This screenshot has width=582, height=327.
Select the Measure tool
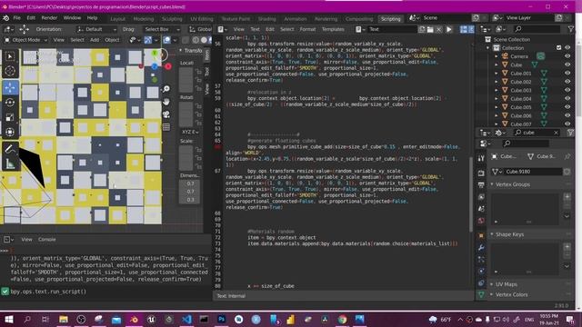click(10, 163)
